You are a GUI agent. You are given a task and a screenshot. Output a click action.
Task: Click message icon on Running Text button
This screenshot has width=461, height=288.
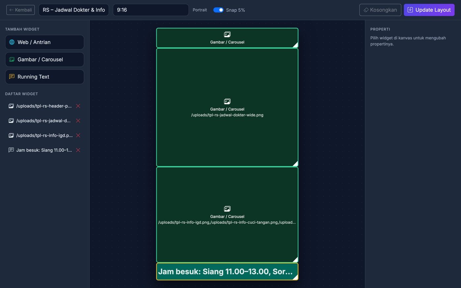click(x=12, y=77)
